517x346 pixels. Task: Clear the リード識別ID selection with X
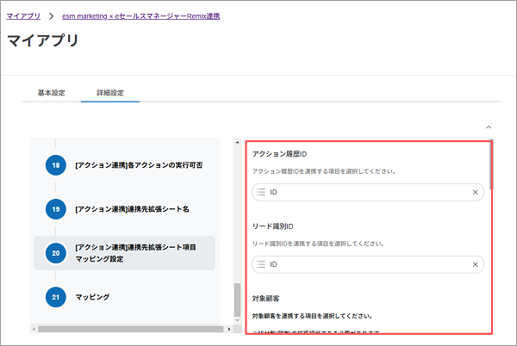[475, 264]
